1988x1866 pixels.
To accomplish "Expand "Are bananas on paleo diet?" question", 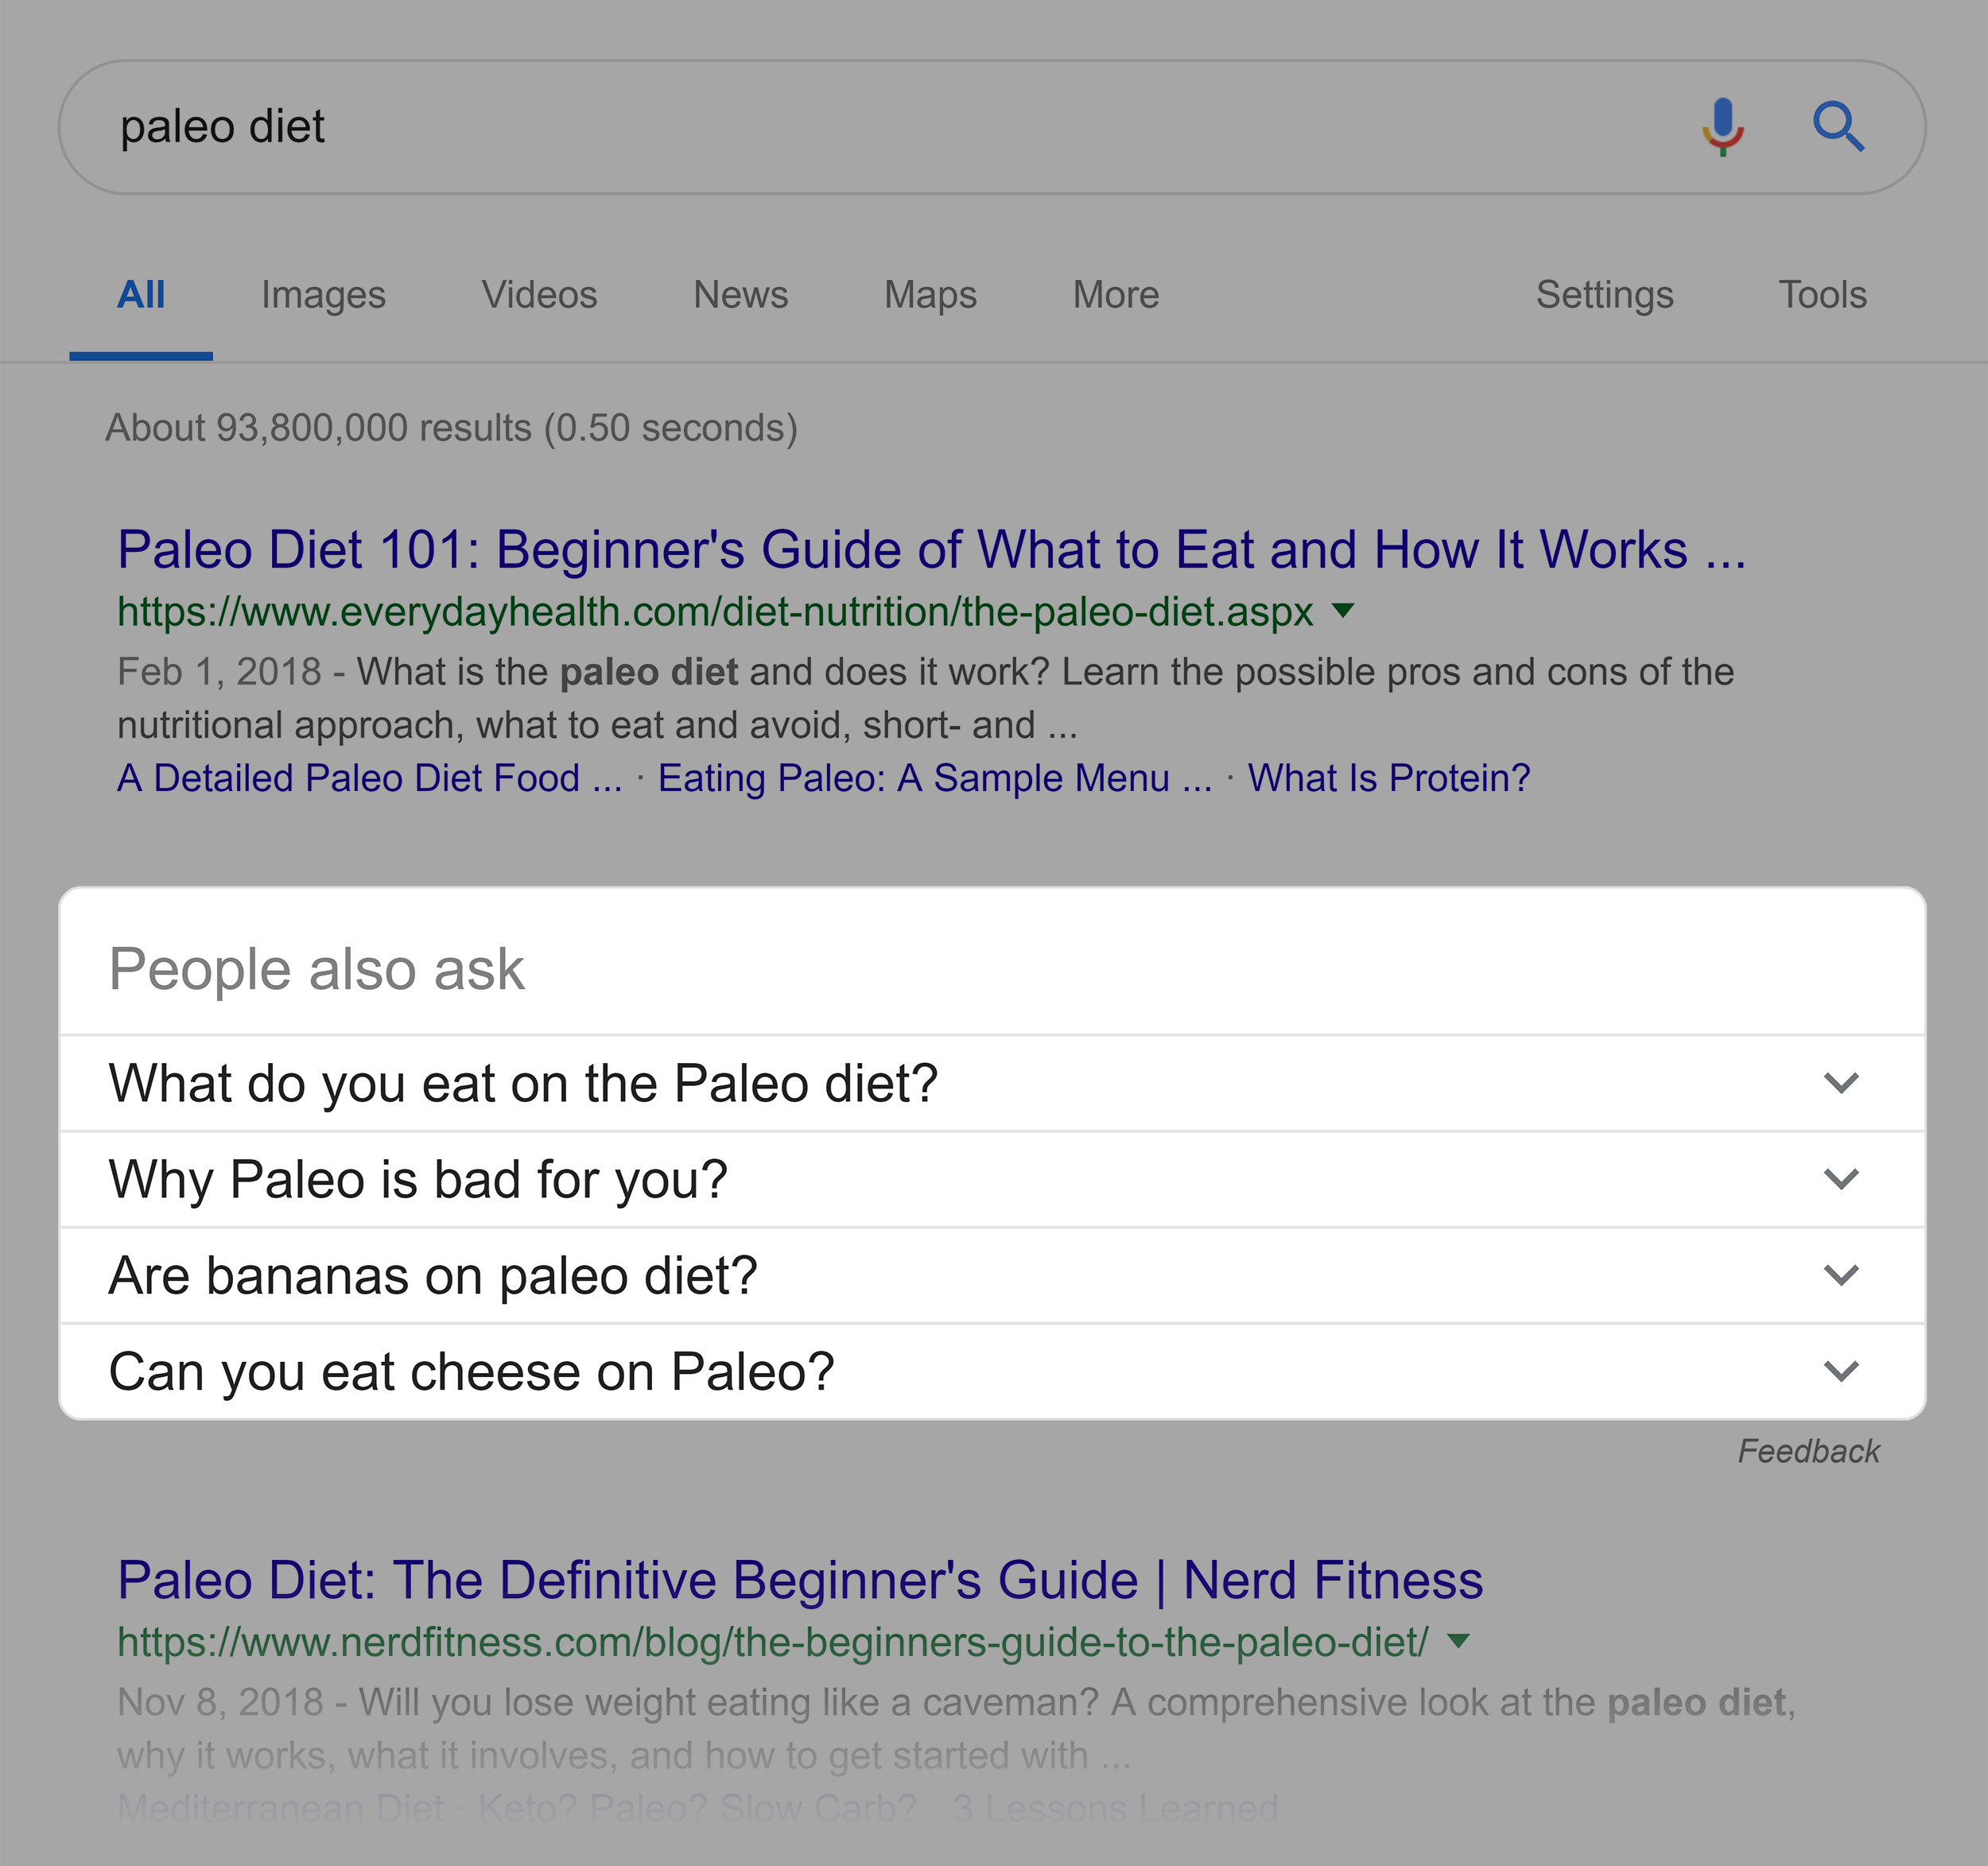I will point(992,1275).
